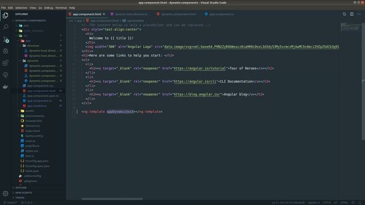Open the Explorer view in activity bar
The width and height of the screenshot is (365, 205).
tap(5, 15)
